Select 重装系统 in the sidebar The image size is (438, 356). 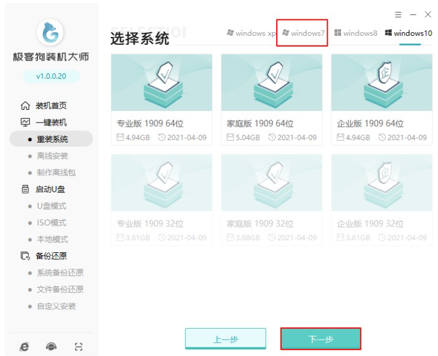tap(52, 139)
